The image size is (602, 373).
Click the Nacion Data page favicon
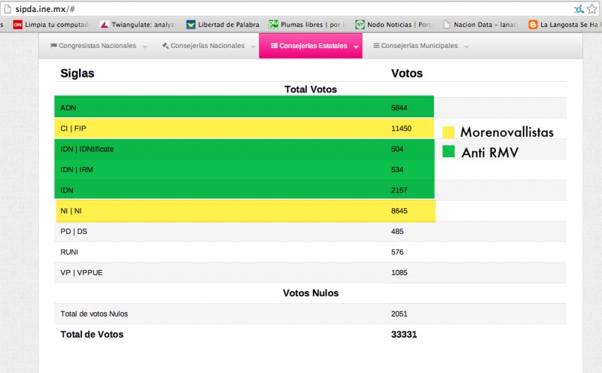[x=446, y=25]
